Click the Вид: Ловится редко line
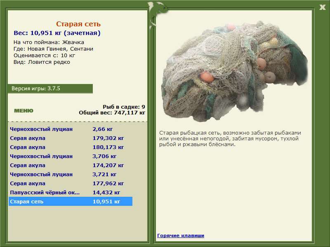 42,62
